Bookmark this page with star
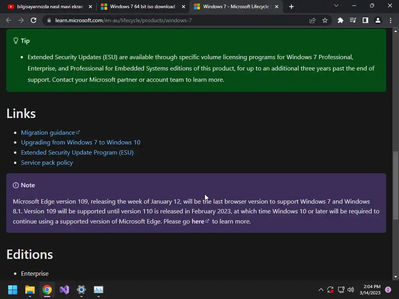This screenshot has width=399, height=299. tap(325, 20)
